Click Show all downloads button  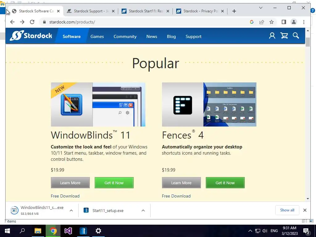tap(287, 210)
